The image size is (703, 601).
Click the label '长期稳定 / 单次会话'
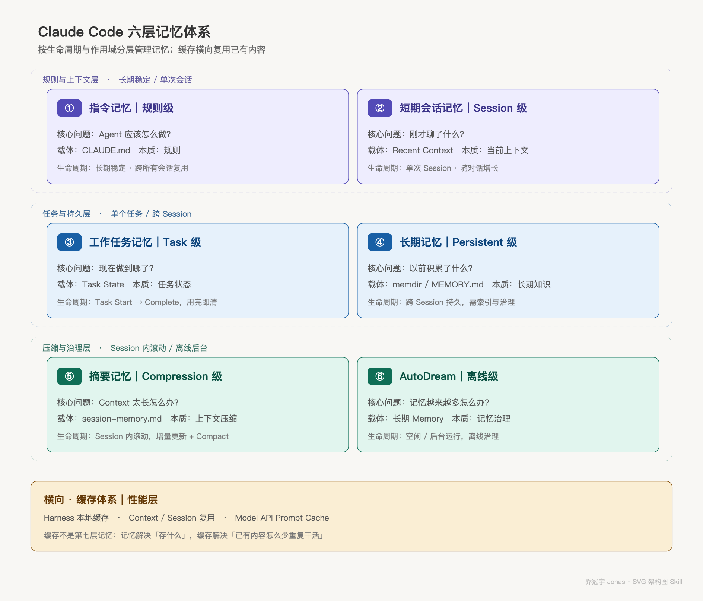pos(155,80)
